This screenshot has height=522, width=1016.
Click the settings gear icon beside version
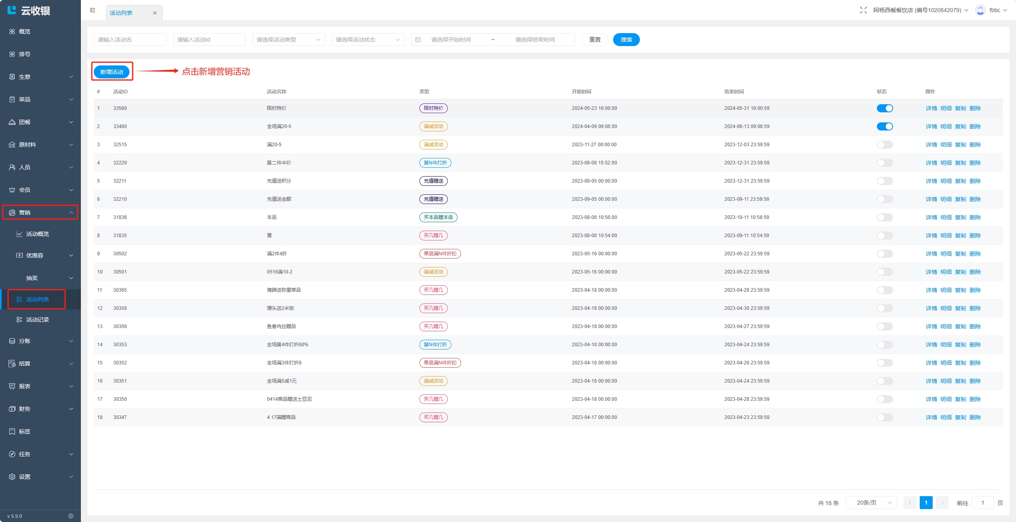(x=71, y=516)
